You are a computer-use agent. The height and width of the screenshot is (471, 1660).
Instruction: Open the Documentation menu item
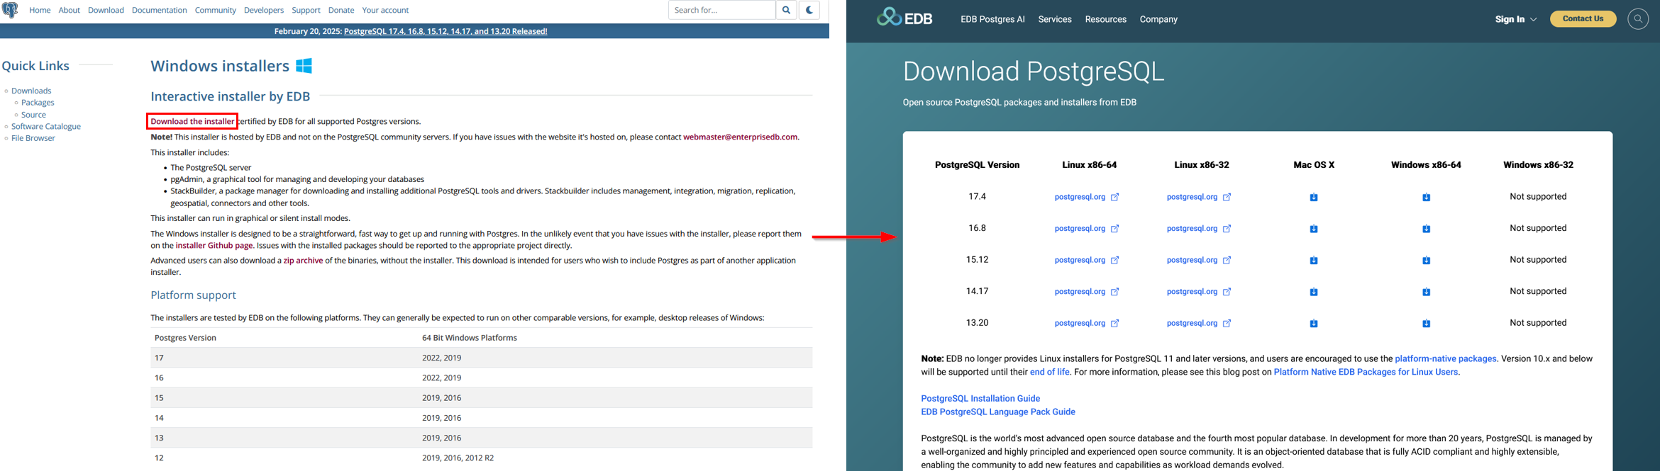coord(159,10)
